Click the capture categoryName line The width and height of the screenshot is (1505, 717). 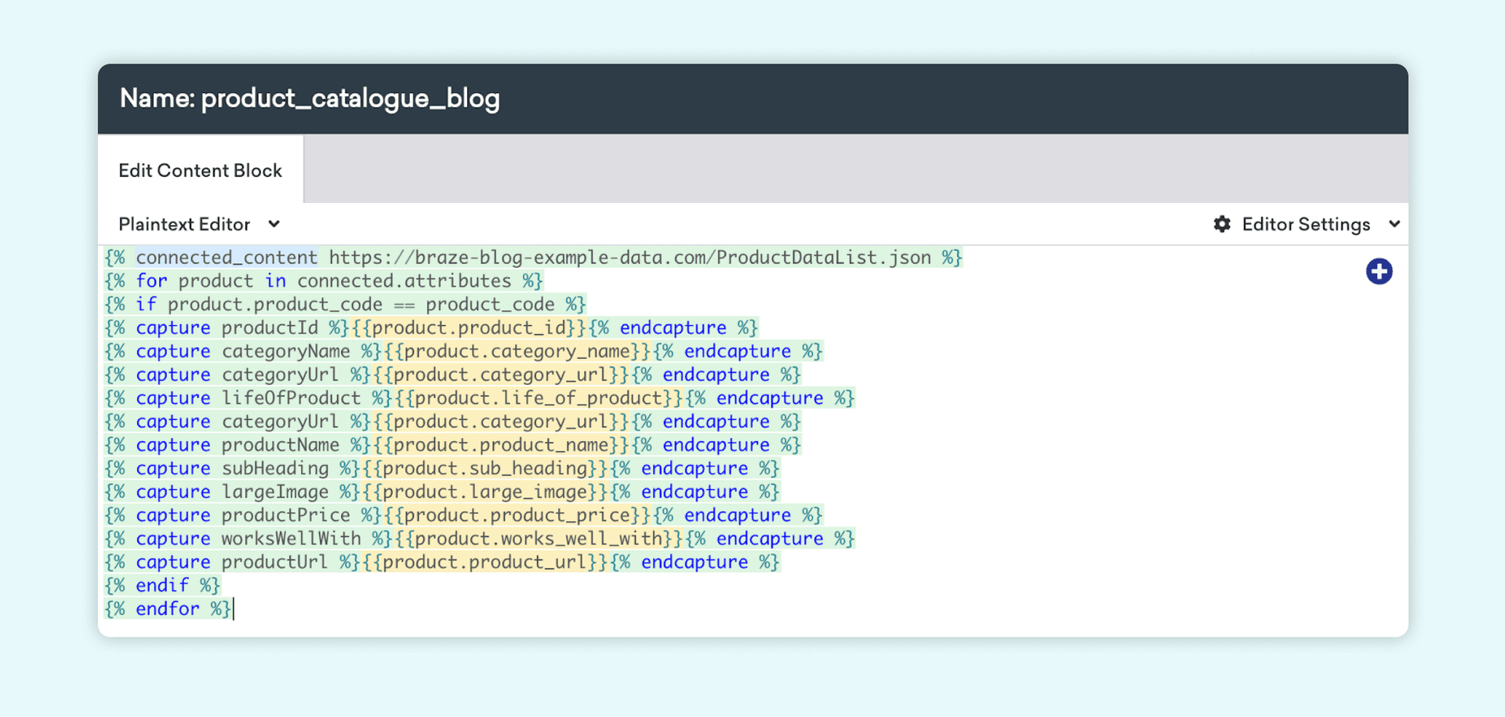[x=462, y=352]
